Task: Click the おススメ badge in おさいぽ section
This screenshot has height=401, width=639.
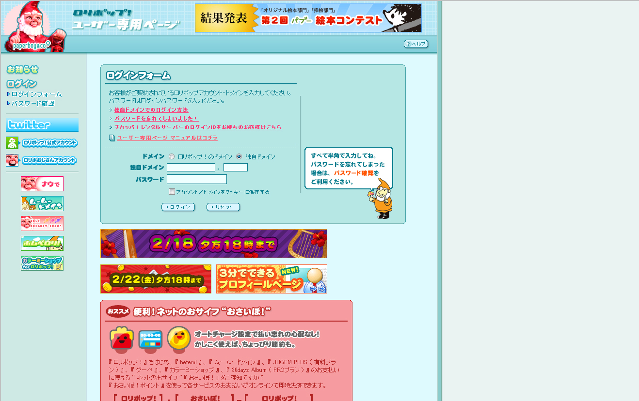Action: pos(118,311)
